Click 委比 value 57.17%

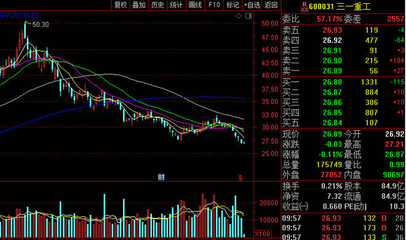[329, 19]
